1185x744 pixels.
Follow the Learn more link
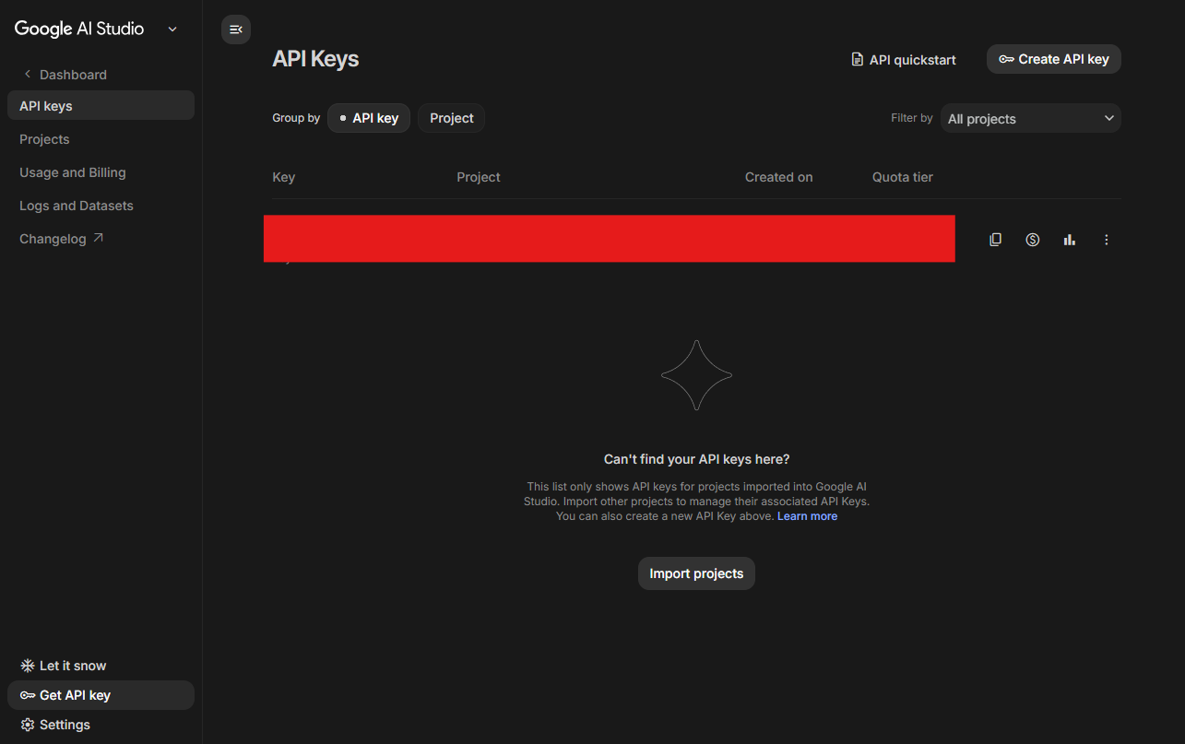[807, 516]
